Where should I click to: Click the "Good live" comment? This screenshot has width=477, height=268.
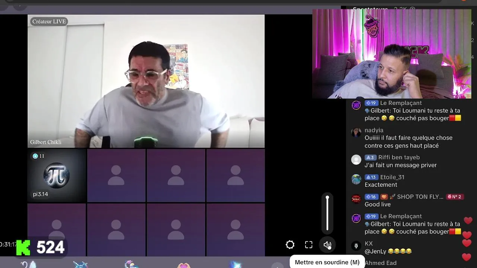pyautogui.click(x=378, y=204)
